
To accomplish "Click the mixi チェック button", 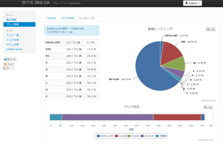I will click(9, 64).
